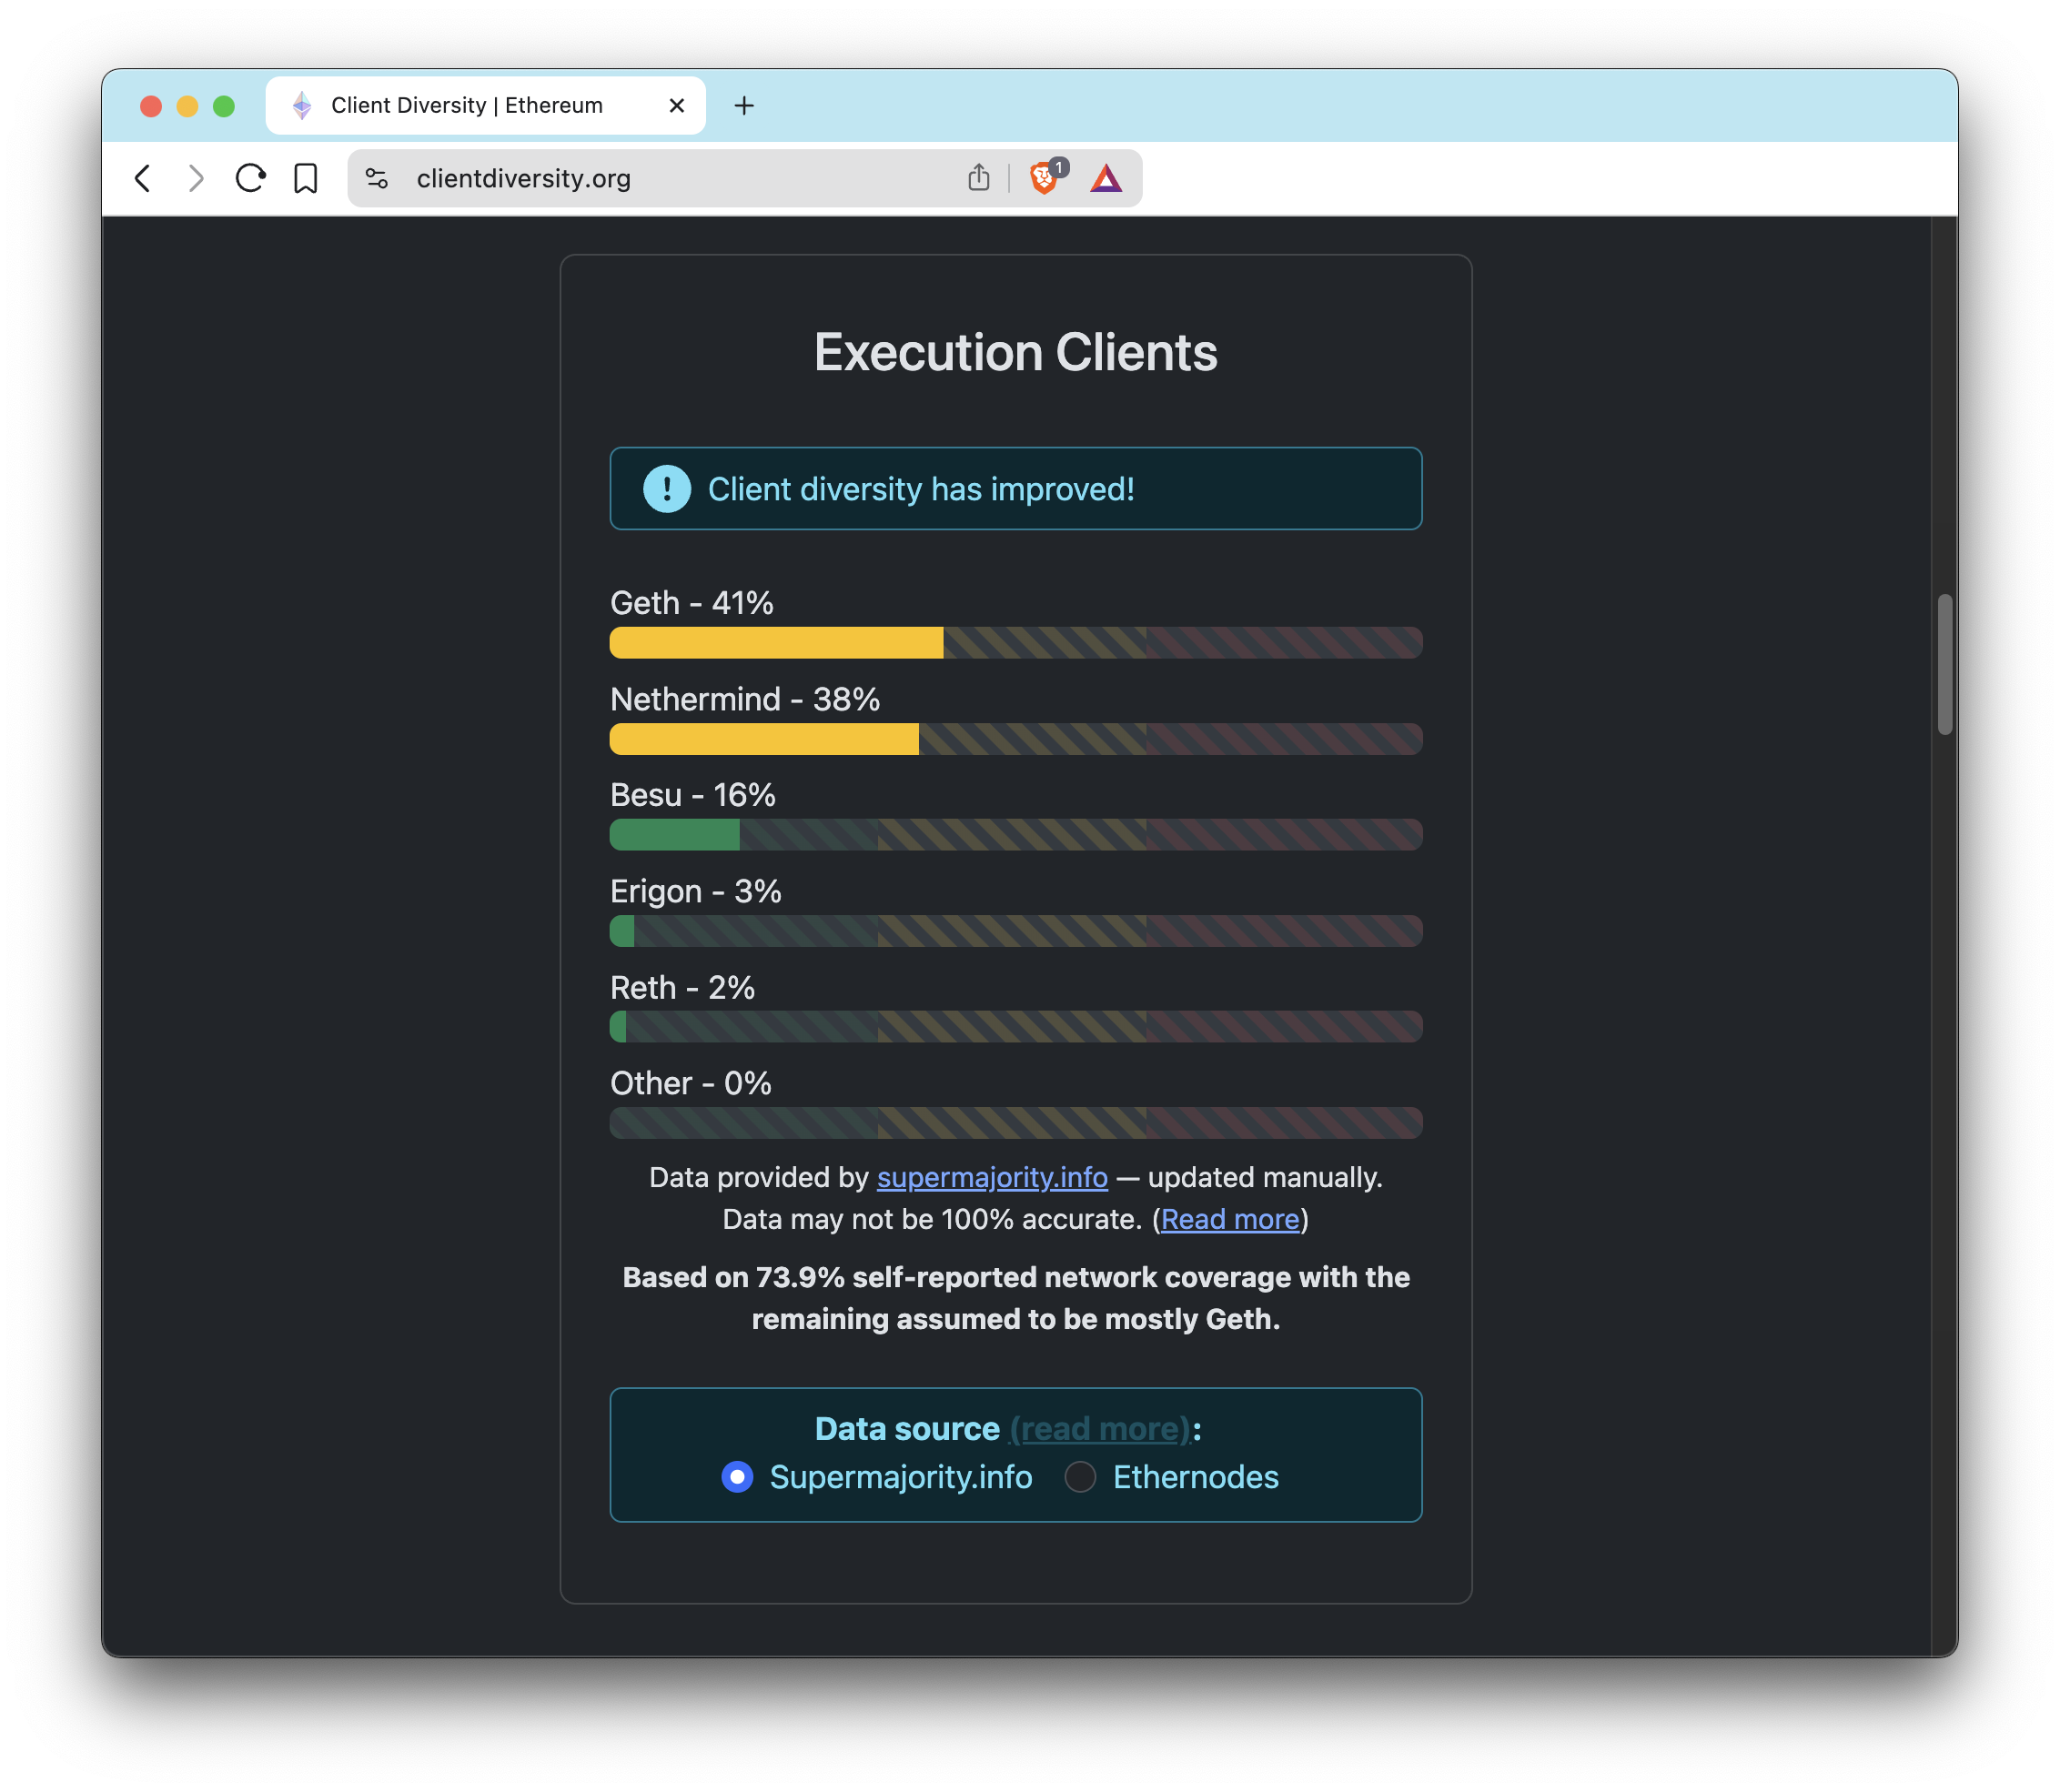Click the forward navigation arrow
The width and height of the screenshot is (2060, 1792).
pos(196,178)
